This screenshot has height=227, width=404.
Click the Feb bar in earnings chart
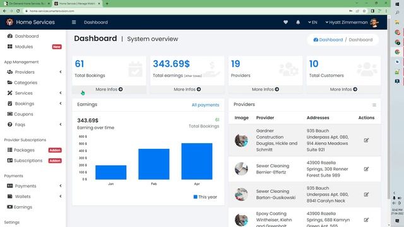click(x=154, y=164)
